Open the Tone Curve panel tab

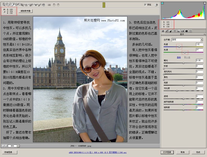(167, 31)
